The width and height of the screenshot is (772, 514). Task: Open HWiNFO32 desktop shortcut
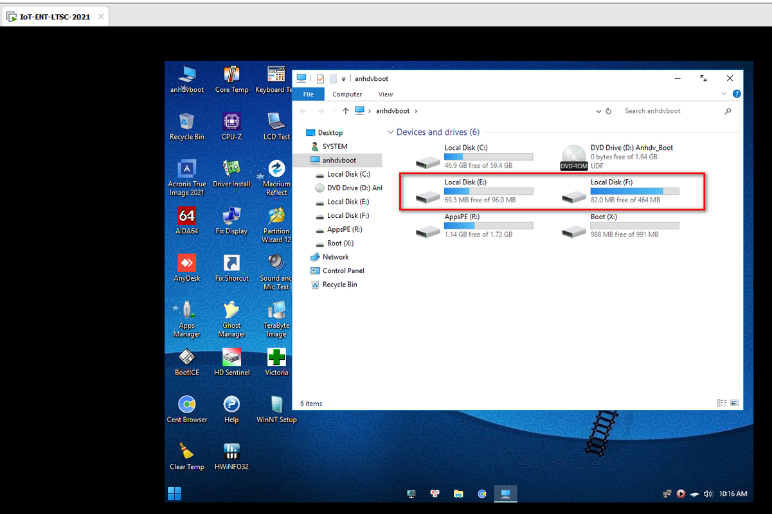pyautogui.click(x=231, y=457)
